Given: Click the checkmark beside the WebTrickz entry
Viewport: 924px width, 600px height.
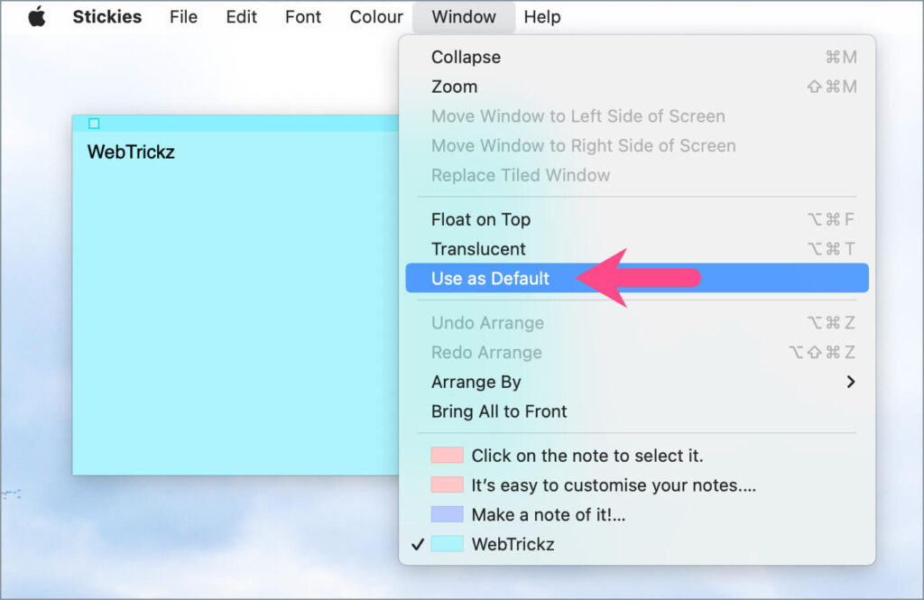Looking at the screenshot, I should point(419,543).
